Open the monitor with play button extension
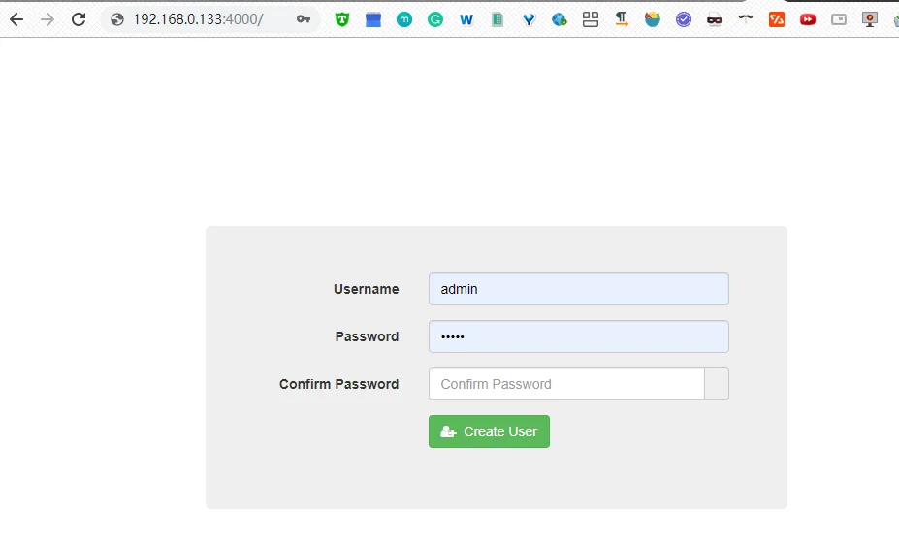The image size is (899, 542). click(x=870, y=19)
